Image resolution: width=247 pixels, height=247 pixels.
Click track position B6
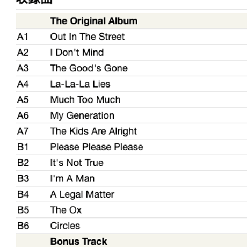(x=23, y=226)
